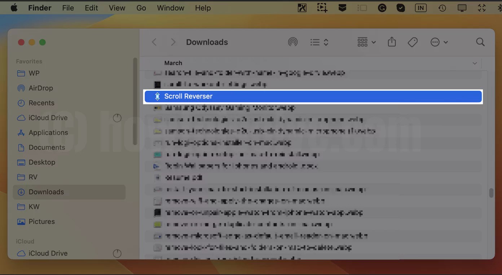Viewport: 502px width, 275px height.
Task: Share the selected file using the Share icon
Action: click(x=392, y=42)
